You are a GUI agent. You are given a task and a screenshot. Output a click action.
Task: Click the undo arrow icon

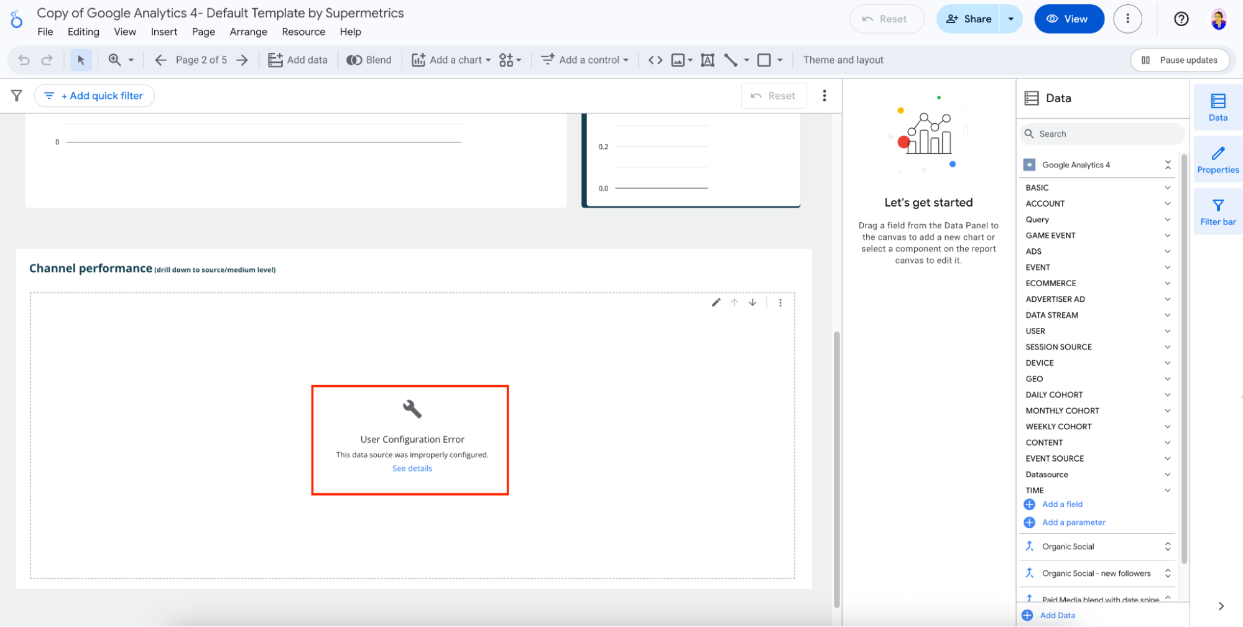tap(24, 60)
